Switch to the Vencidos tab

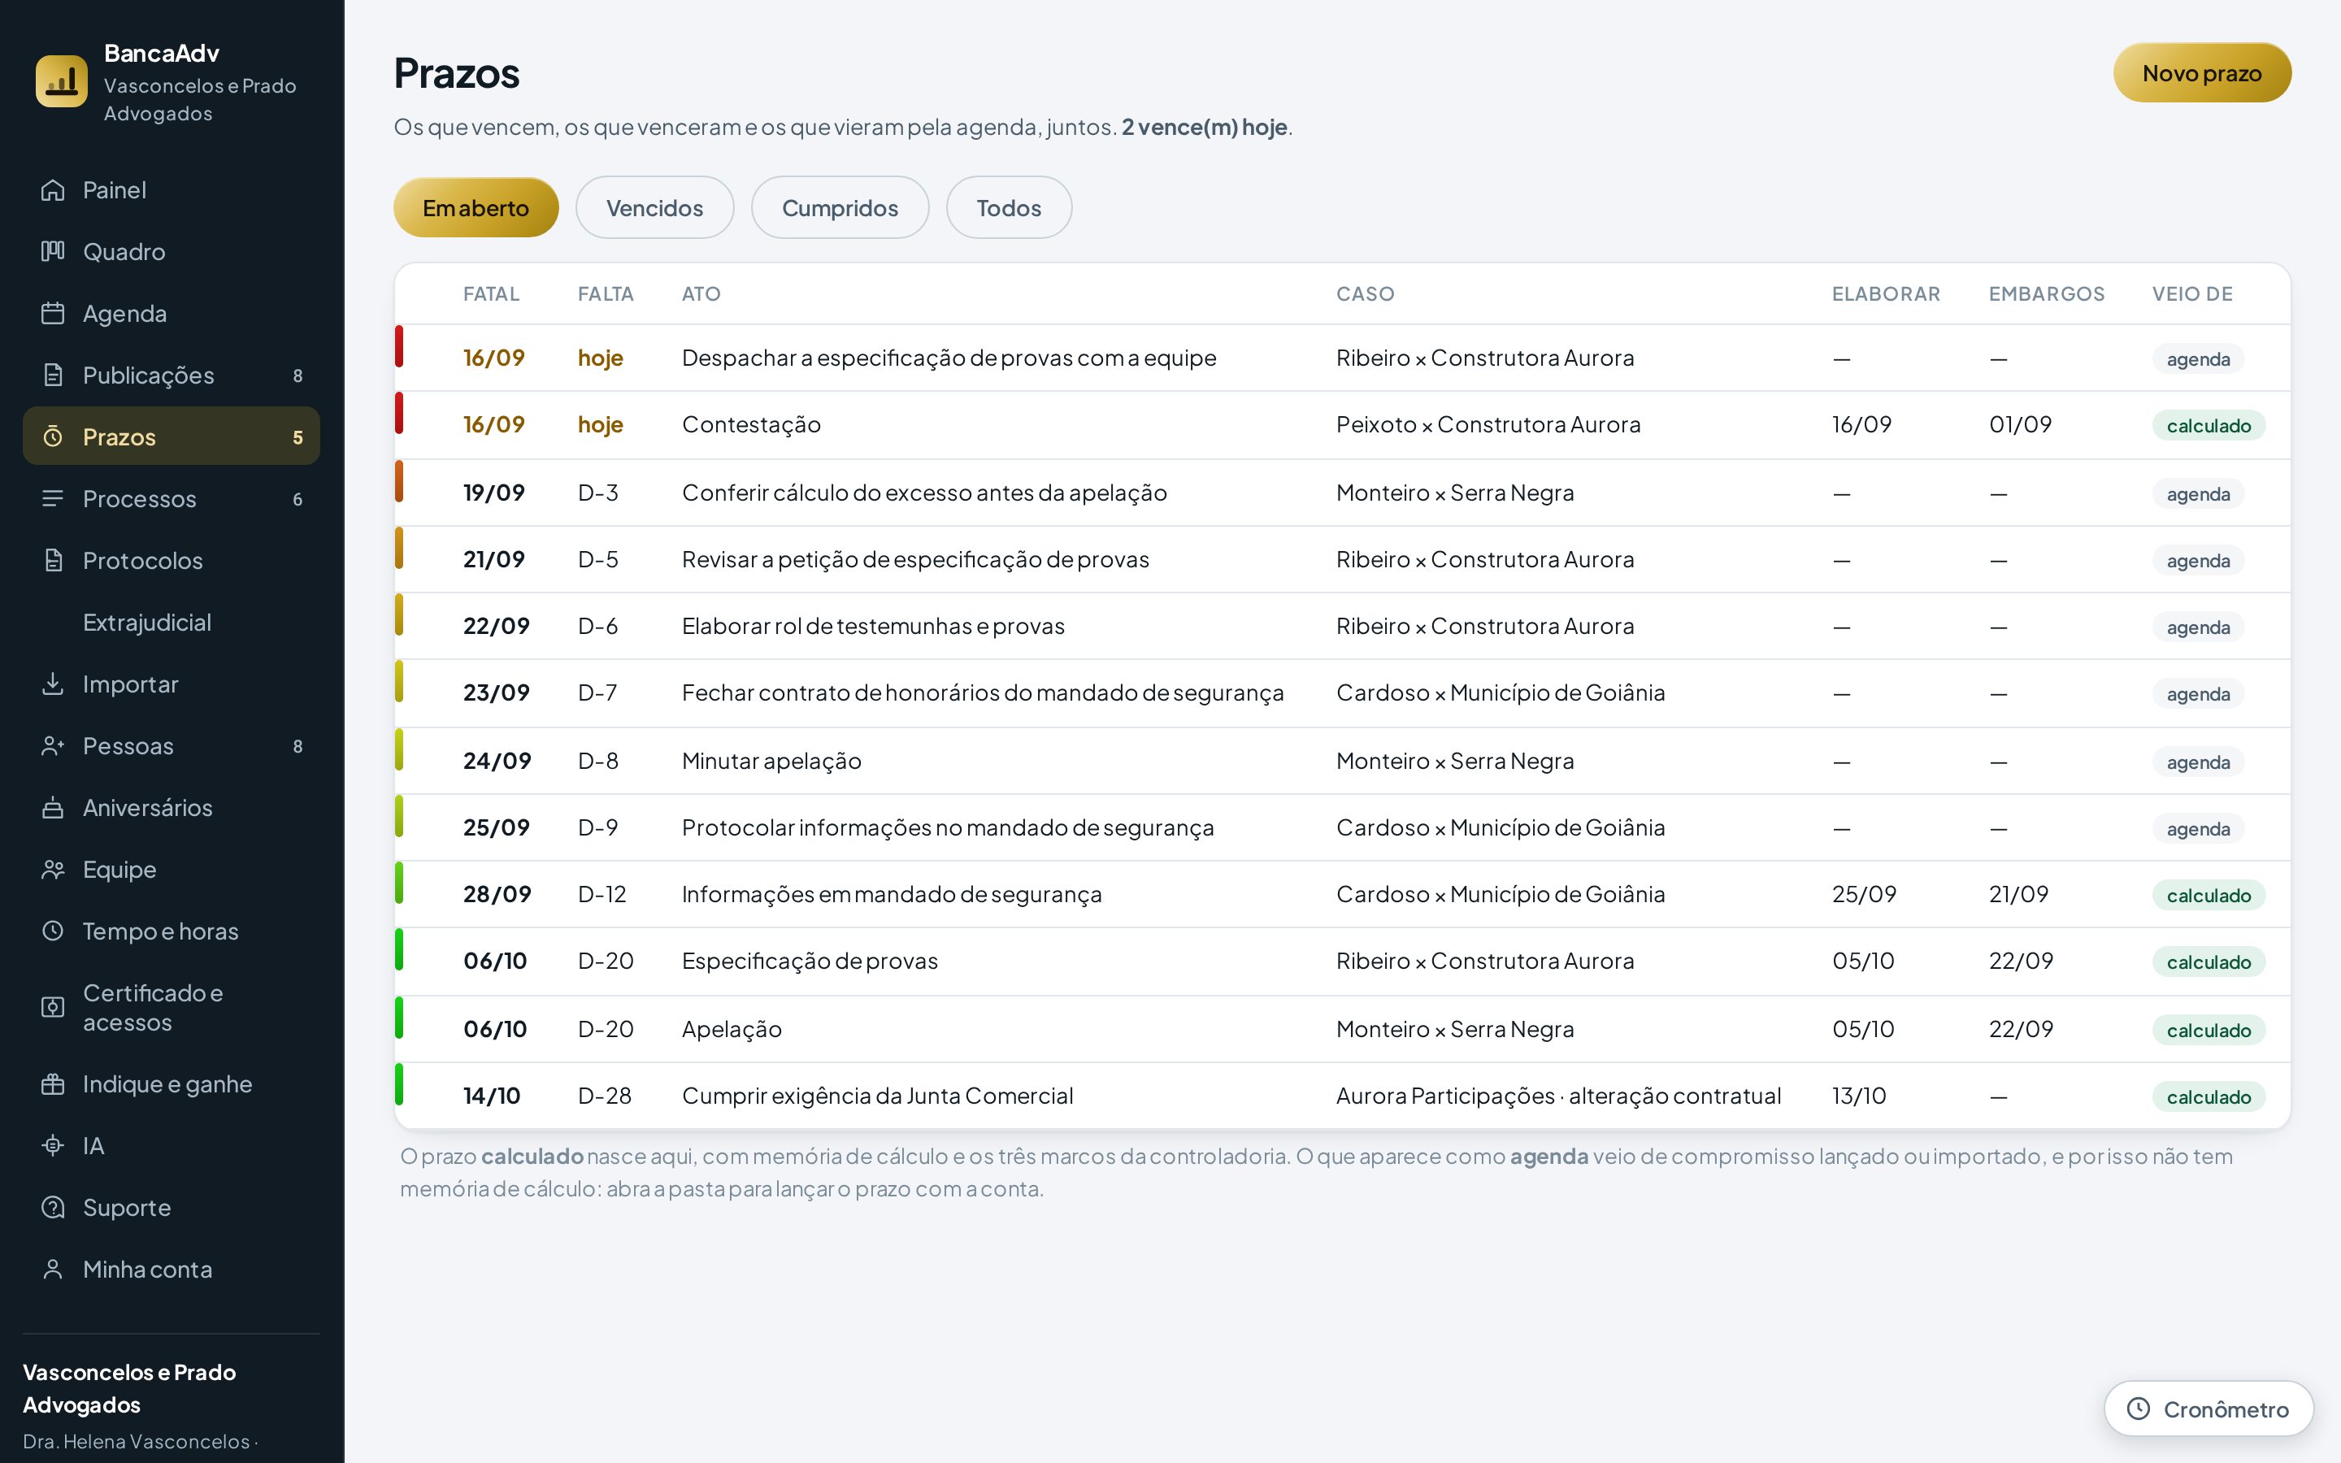click(655, 208)
